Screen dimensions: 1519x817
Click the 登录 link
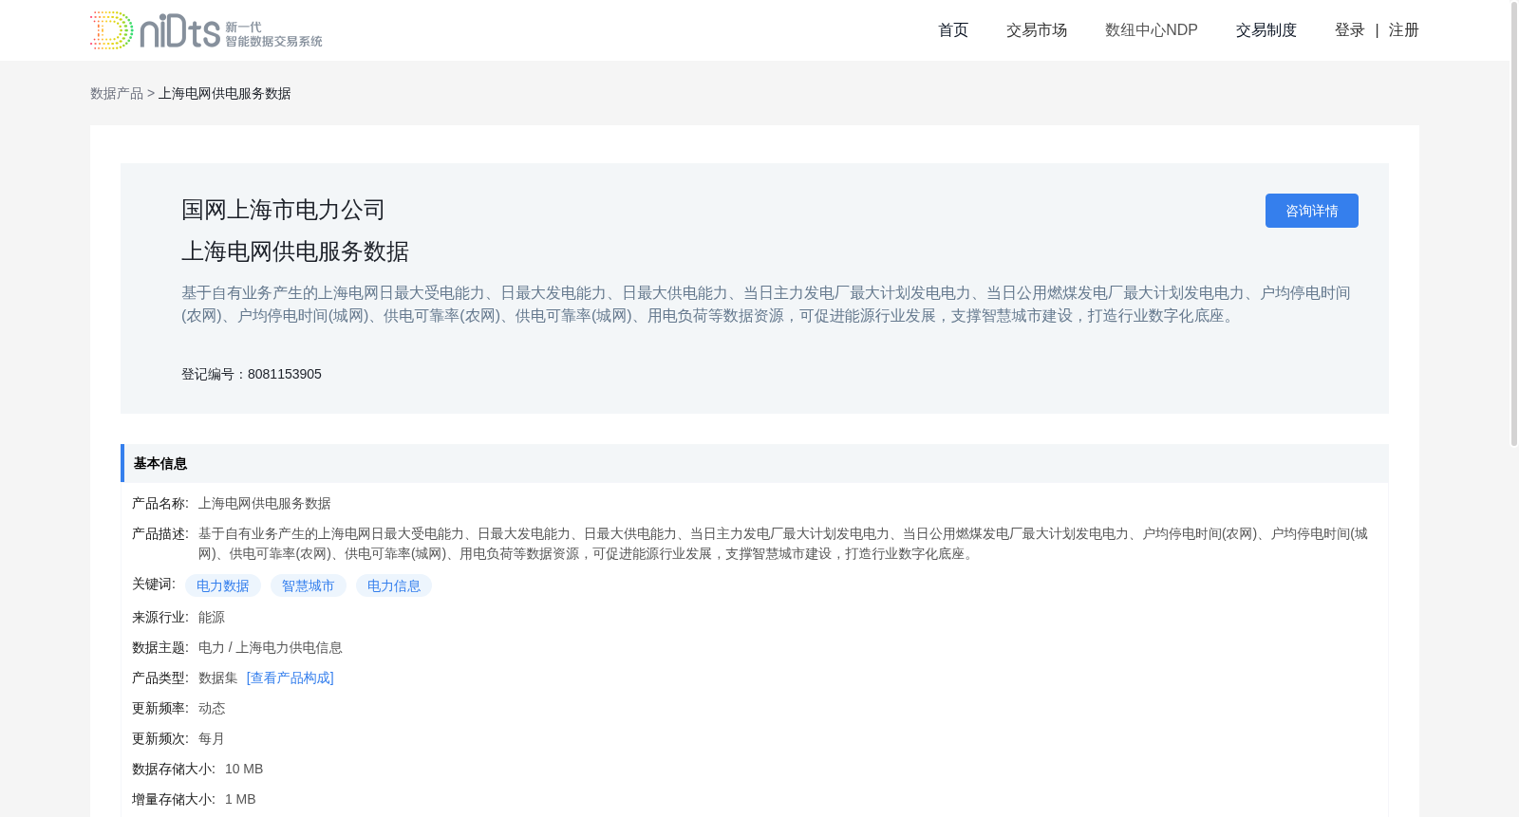(x=1349, y=30)
